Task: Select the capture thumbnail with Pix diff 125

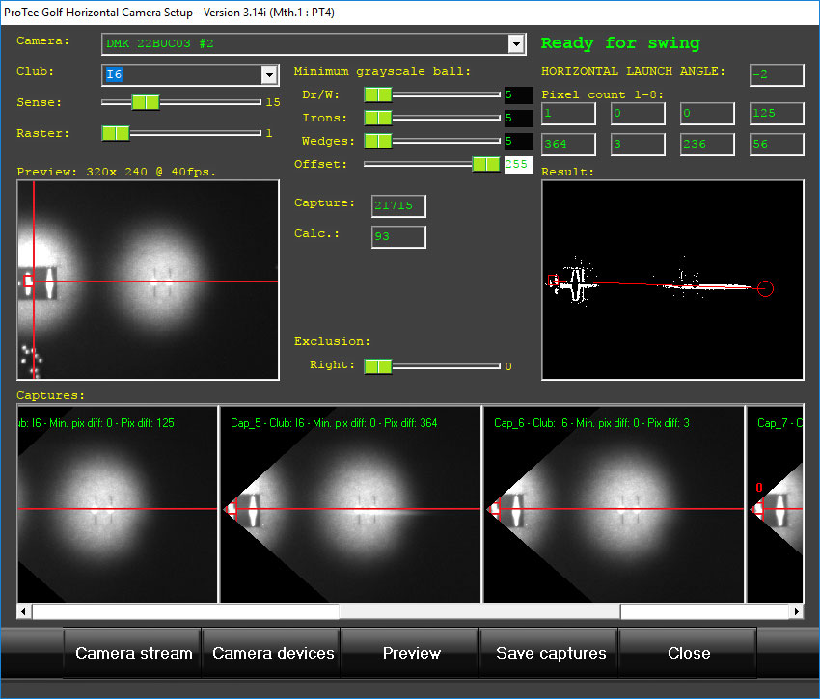Action: pos(118,504)
